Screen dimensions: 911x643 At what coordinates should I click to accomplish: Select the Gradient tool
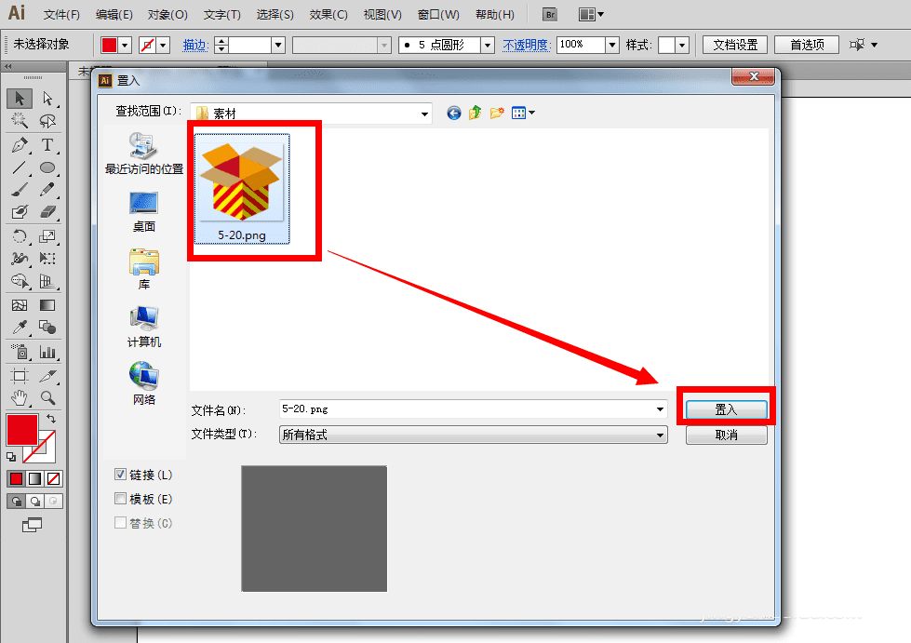[47, 305]
